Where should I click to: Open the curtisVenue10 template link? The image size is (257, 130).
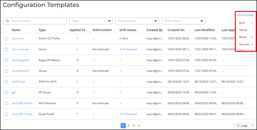click(x=21, y=71)
